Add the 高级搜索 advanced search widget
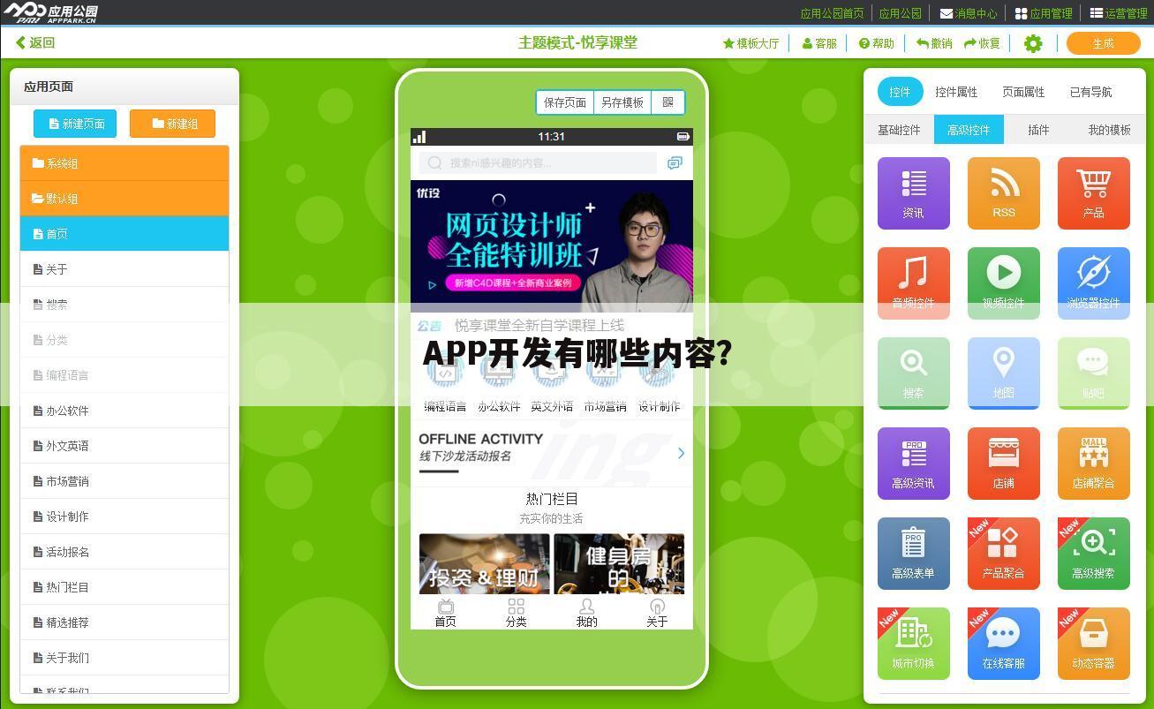 (1094, 554)
